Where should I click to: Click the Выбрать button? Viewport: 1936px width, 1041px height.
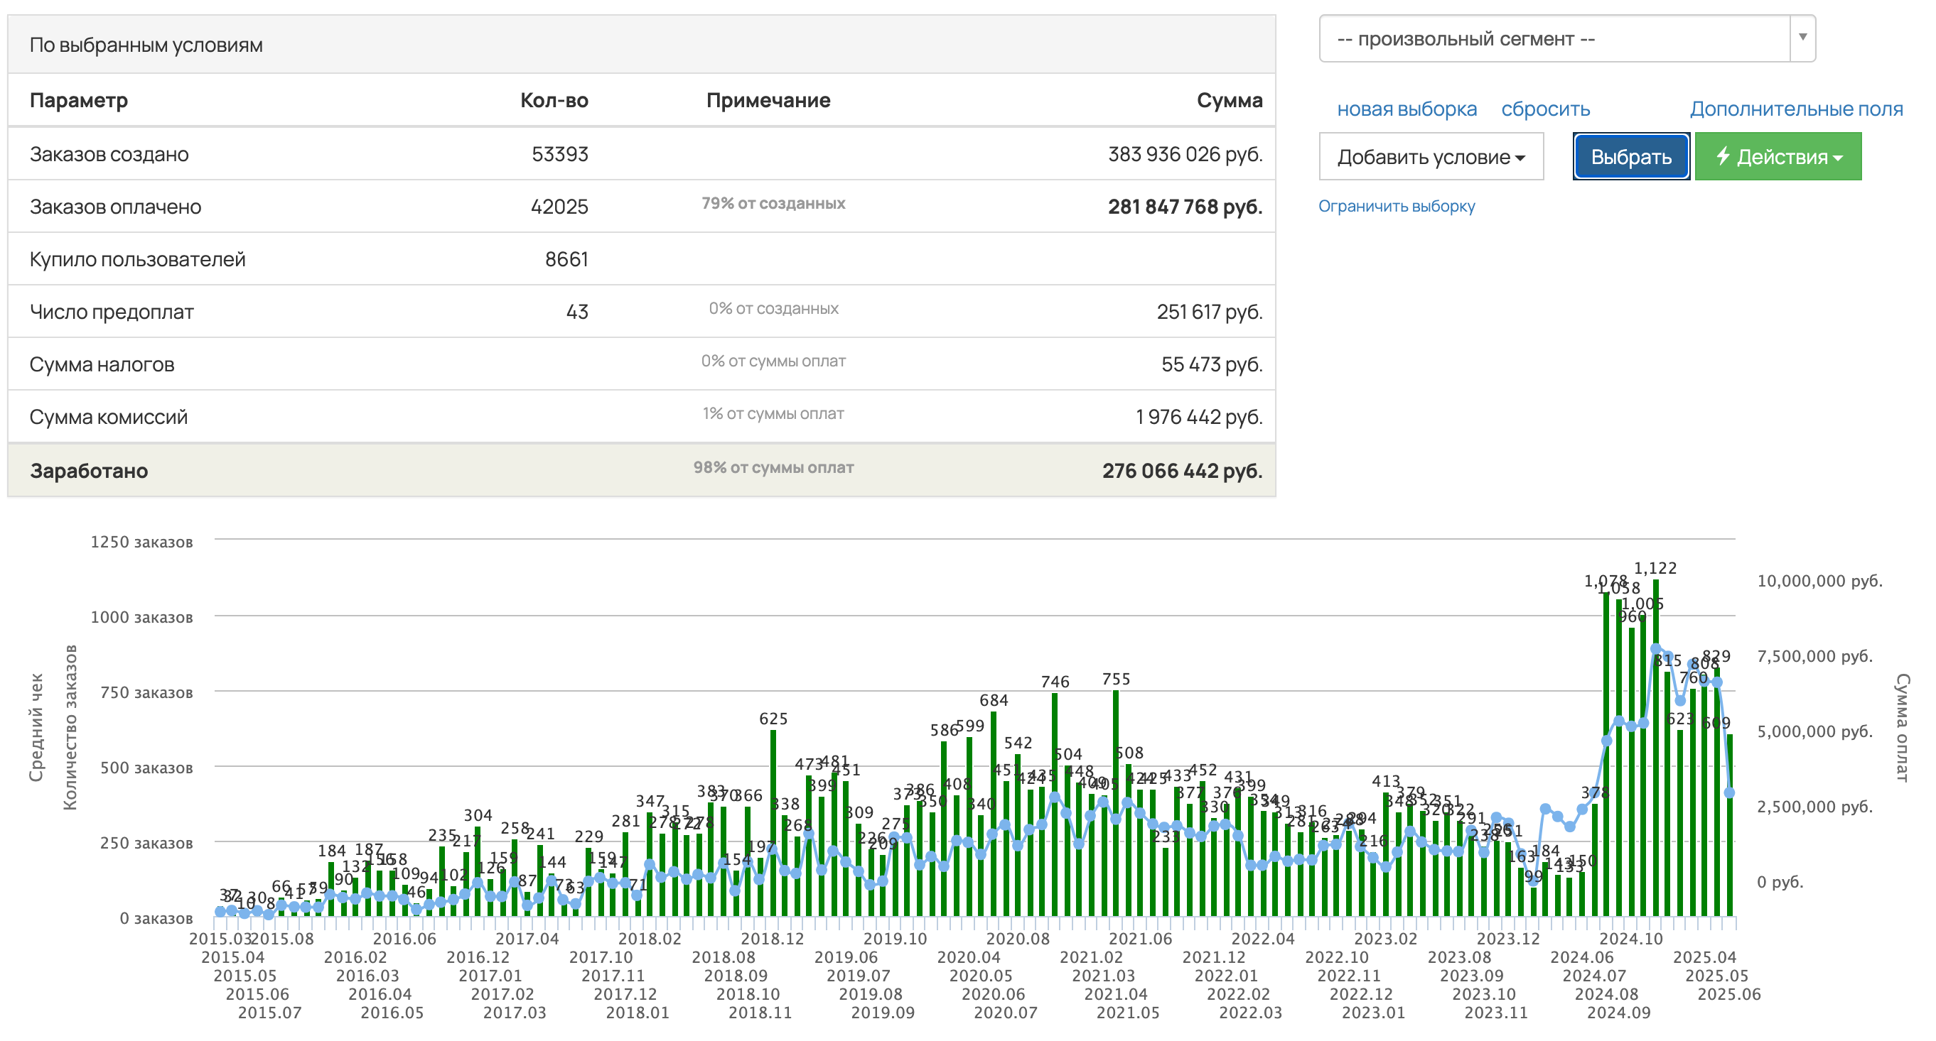point(1631,156)
